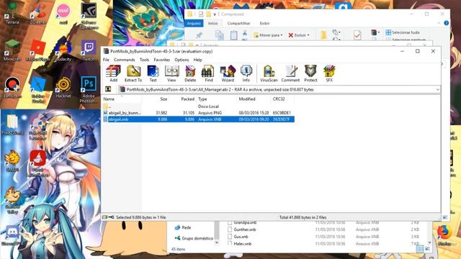Screen dimensions: 461x259
Task: Switch to the Compartilhar tab in Explorer
Action: pyautogui.click(x=238, y=23)
